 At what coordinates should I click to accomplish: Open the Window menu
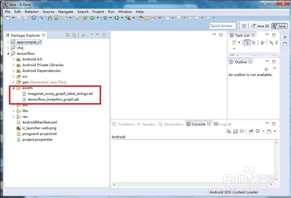pyautogui.click(x=125, y=12)
